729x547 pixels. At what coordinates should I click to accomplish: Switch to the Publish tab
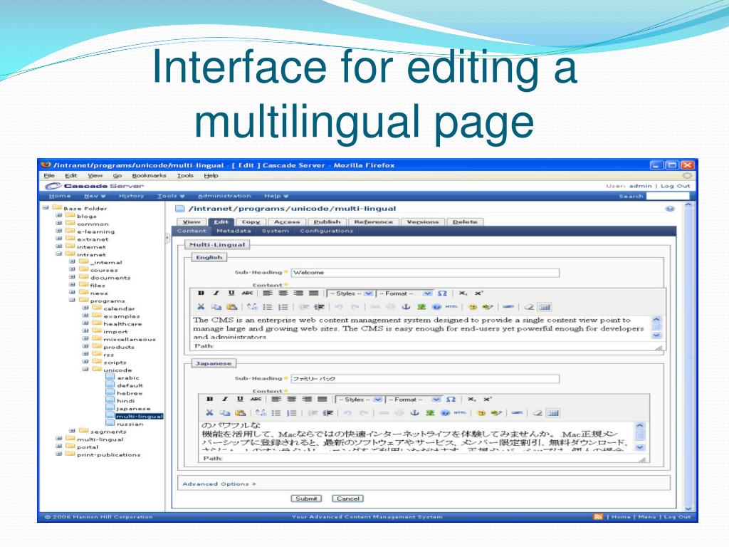pos(327,222)
